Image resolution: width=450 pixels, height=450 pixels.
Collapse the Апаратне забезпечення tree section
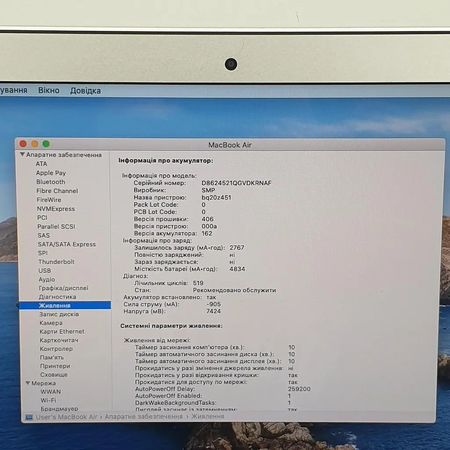22,154
